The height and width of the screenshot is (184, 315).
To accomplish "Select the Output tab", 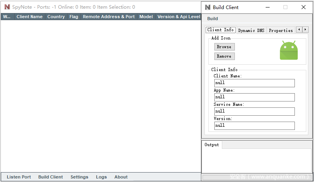I will (x=212, y=145).
